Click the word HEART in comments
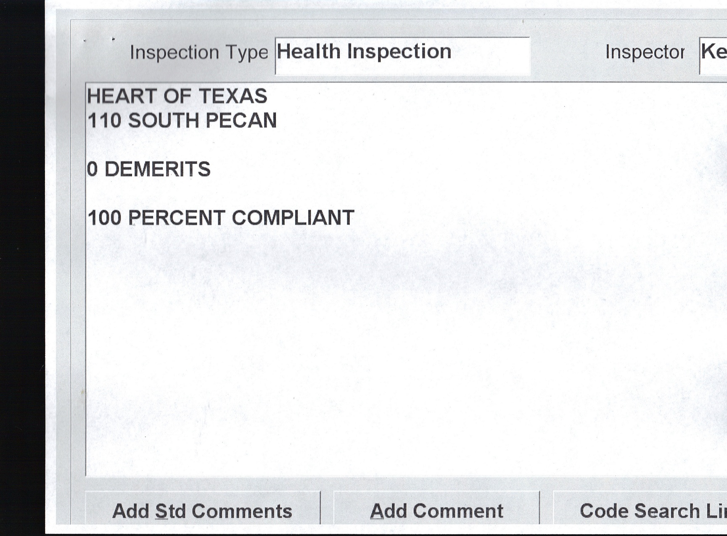The height and width of the screenshot is (536, 727). [122, 96]
